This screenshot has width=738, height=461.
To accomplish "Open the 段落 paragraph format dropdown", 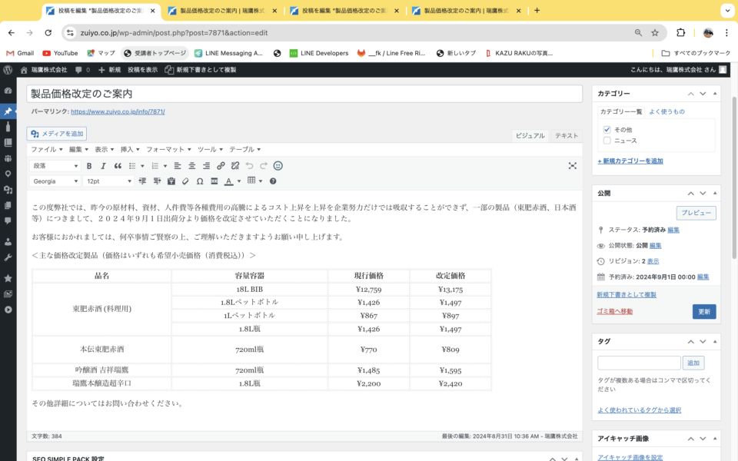I will [55, 166].
